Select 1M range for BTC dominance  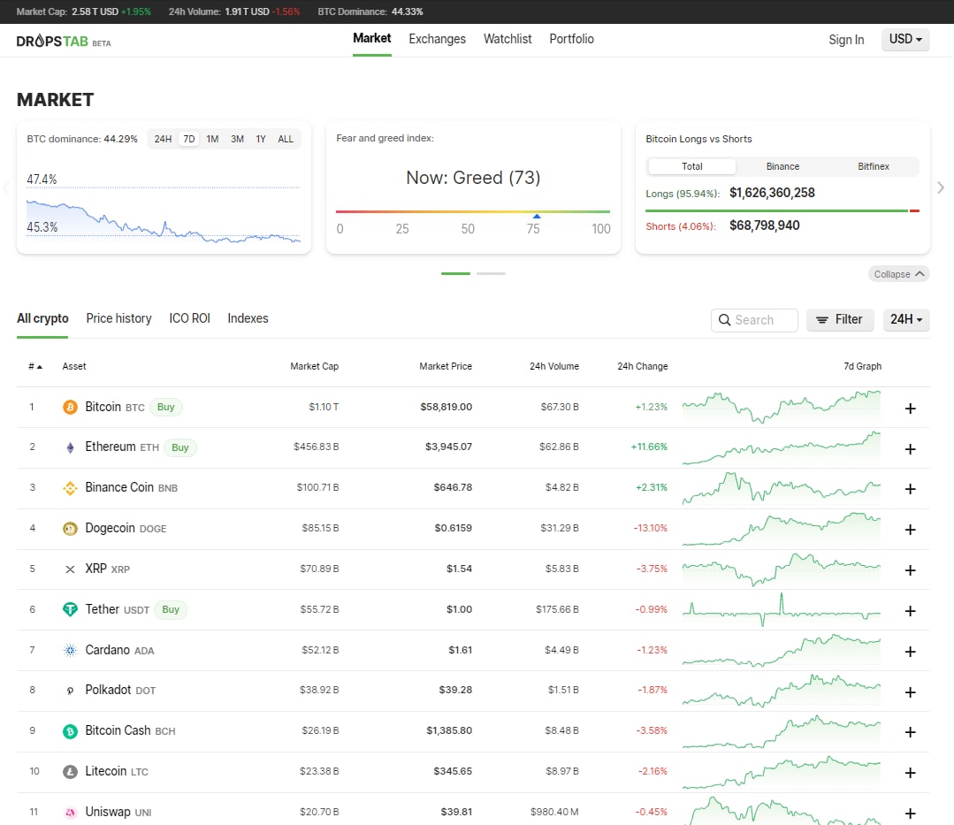(x=212, y=140)
